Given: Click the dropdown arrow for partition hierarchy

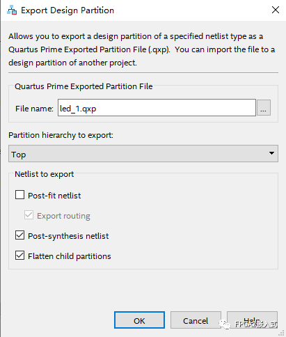Looking at the screenshot, I should tap(271, 153).
